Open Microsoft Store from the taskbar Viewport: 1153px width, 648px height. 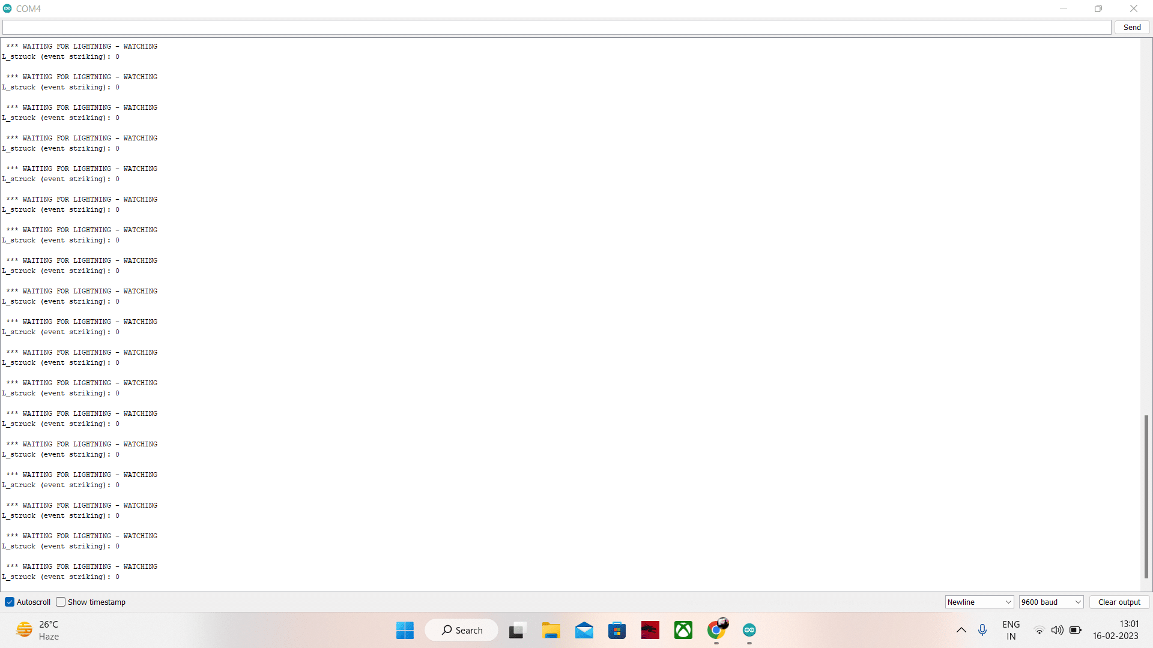(617, 630)
